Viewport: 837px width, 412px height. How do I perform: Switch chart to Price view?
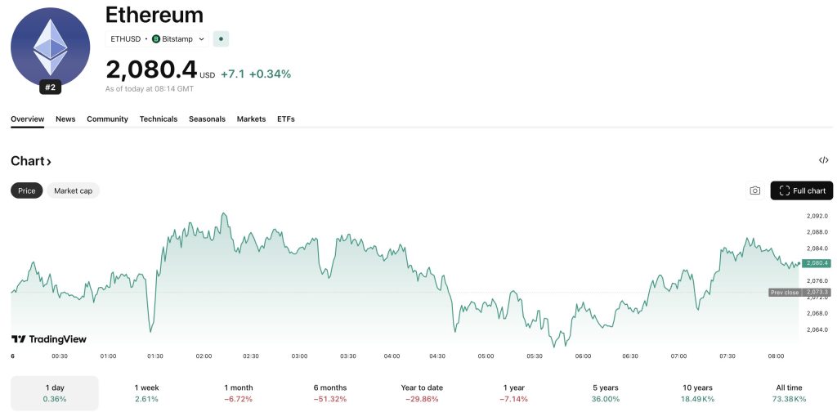[27, 190]
